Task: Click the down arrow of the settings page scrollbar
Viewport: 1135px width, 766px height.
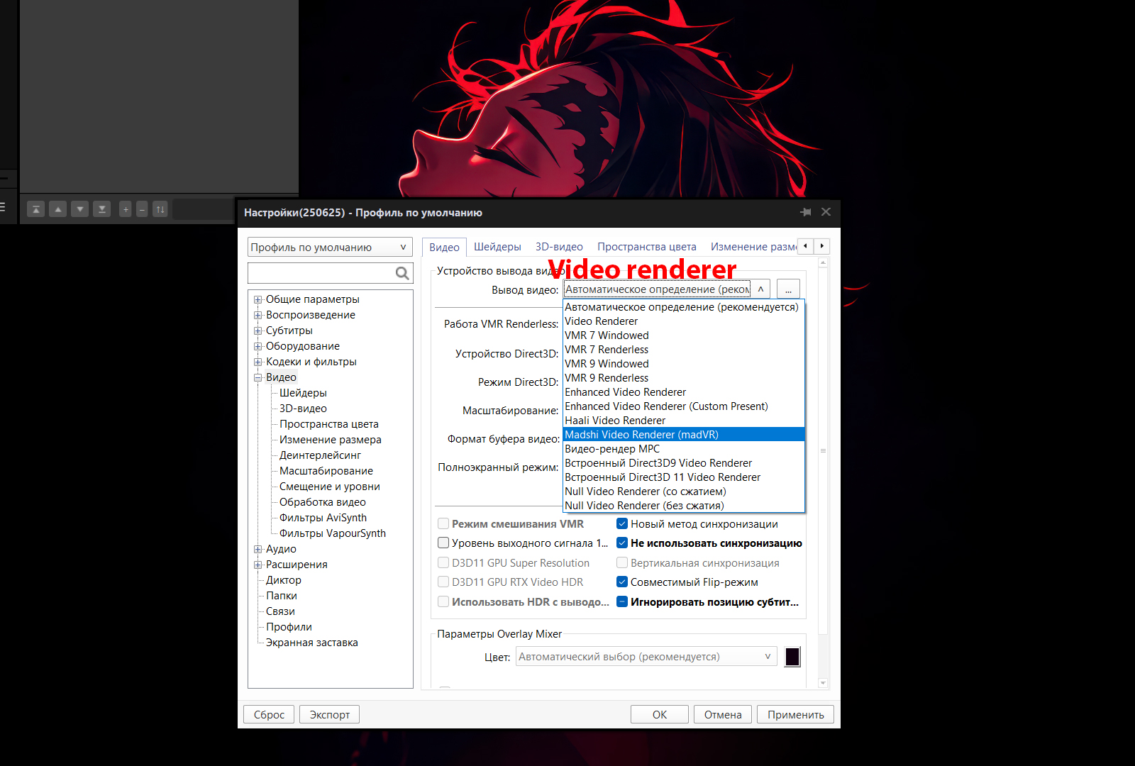Action: coord(823,683)
